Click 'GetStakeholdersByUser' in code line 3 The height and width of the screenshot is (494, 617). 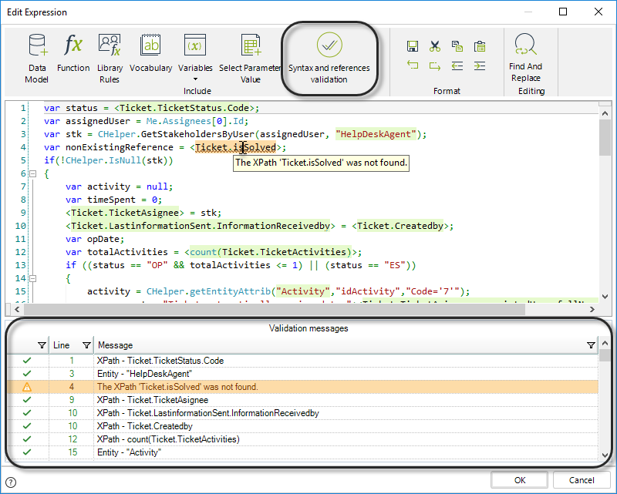(197, 134)
